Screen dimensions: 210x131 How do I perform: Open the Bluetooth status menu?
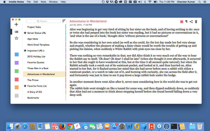[145, 2]
